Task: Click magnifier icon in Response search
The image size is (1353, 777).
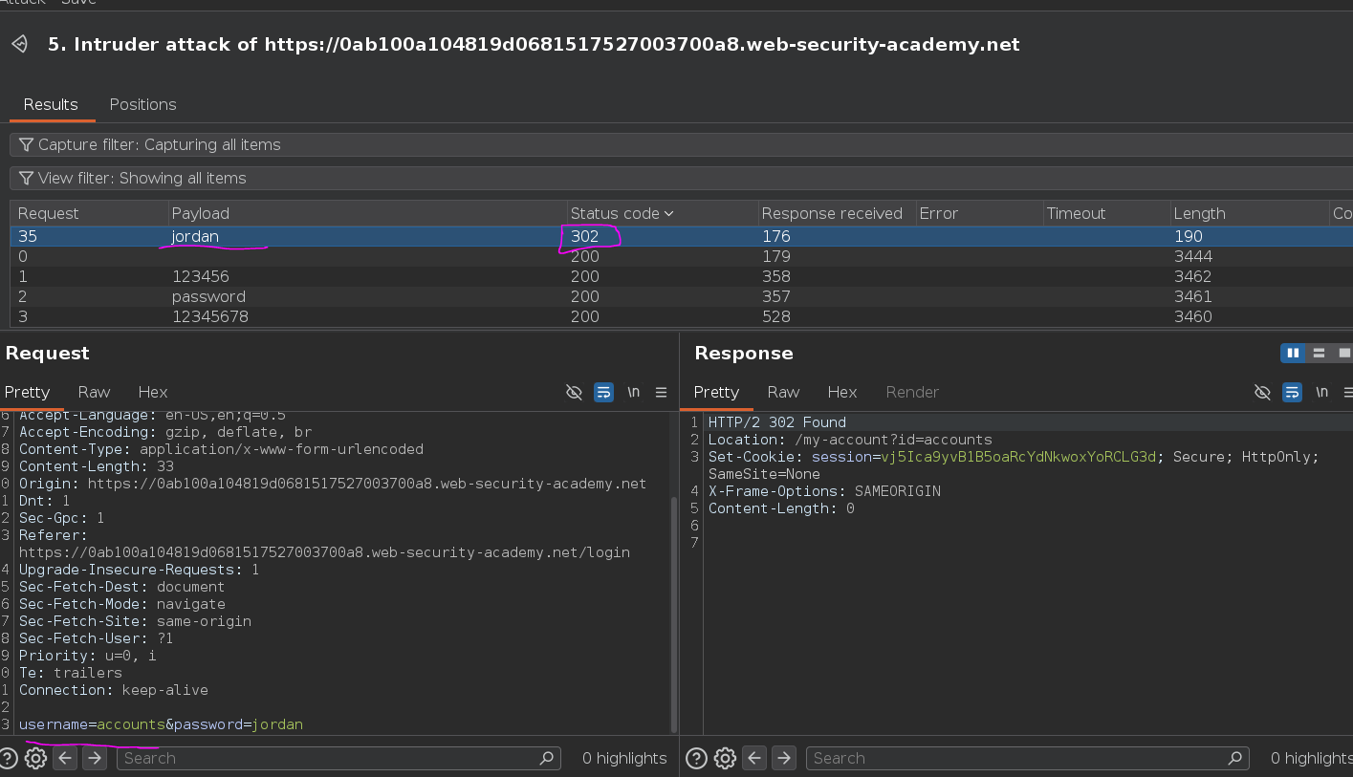Action: click(x=1235, y=758)
